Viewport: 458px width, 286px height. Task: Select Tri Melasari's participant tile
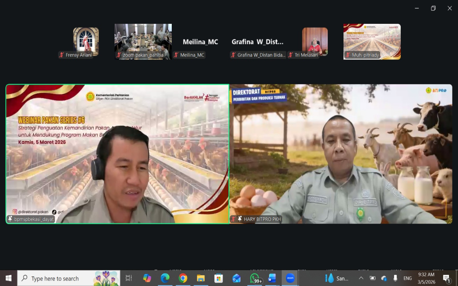pyautogui.click(x=315, y=42)
